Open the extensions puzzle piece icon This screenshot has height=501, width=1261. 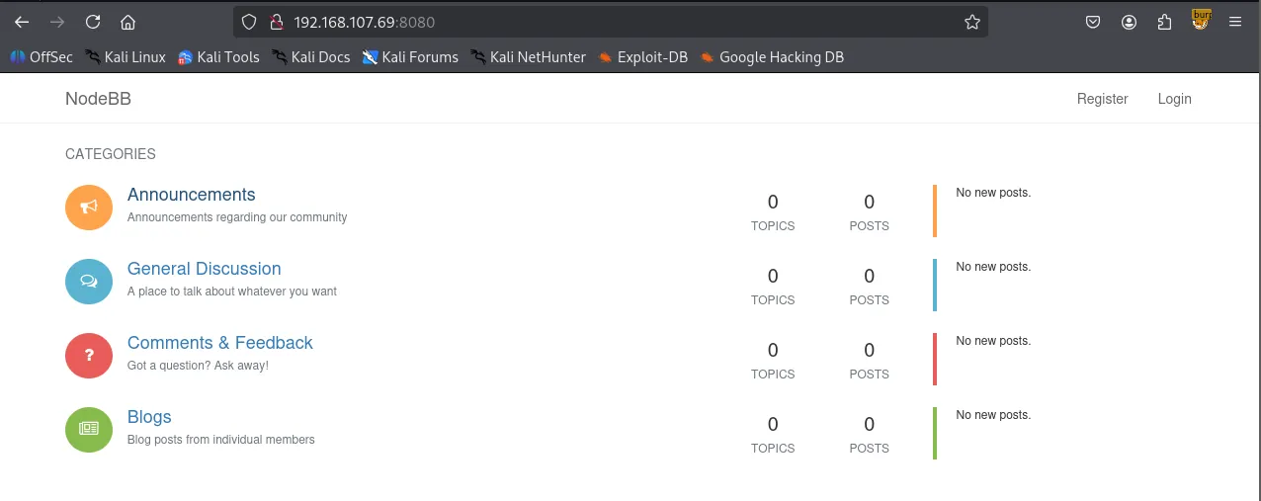tap(1165, 22)
